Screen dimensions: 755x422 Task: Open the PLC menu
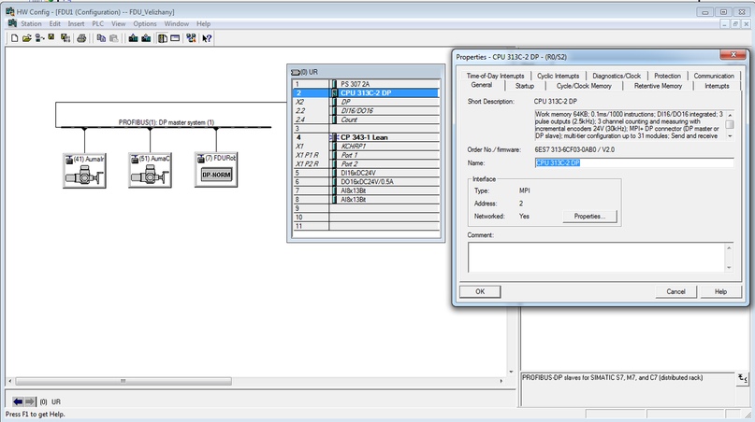click(97, 23)
